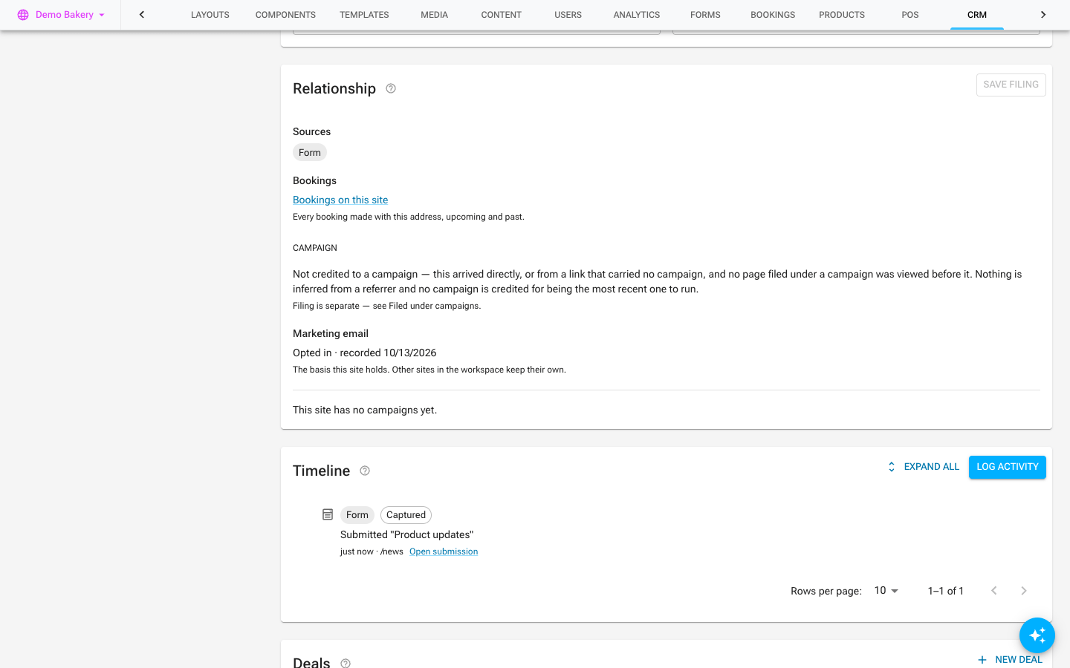Click the form entry icon in the timeline
Screen dimensions: 1070x668
328,514
